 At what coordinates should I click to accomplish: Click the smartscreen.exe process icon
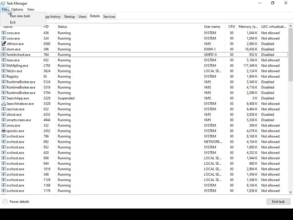tap(3, 120)
